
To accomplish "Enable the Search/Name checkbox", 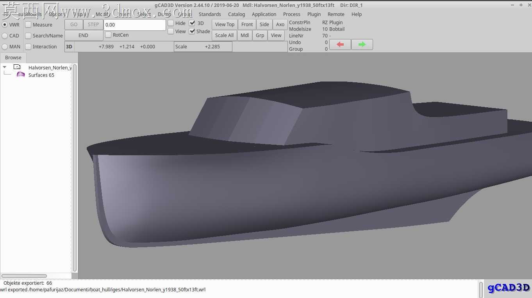I will pos(28,35).
